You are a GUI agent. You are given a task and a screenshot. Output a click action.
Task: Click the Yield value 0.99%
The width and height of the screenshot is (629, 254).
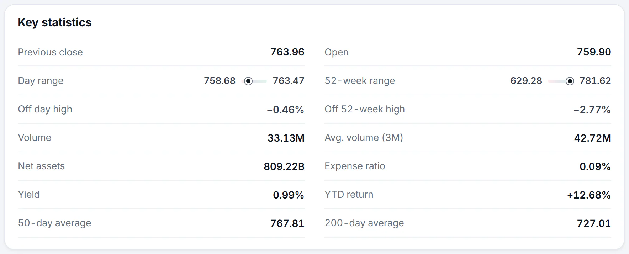[289, 195]
